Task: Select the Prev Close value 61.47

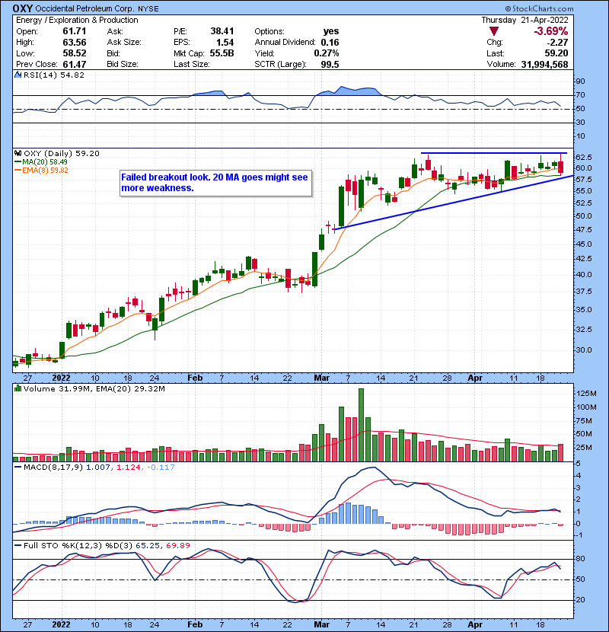Action: (75, 64)
